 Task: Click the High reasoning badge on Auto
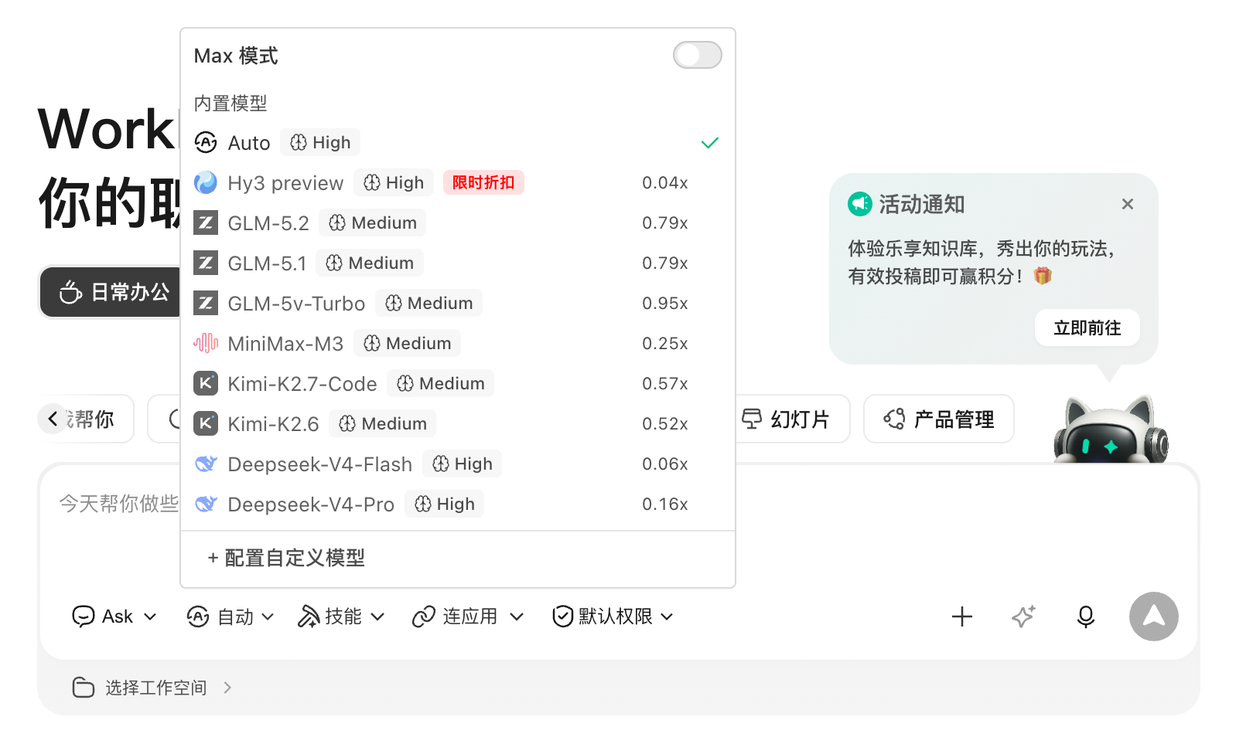(x=320, y=143)
